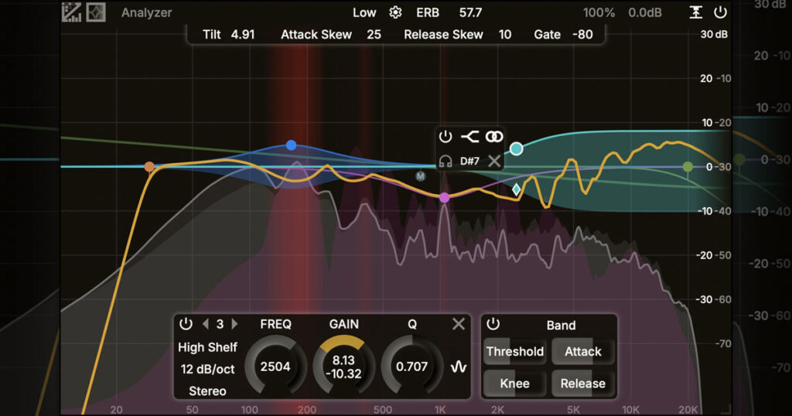Toggle plugin power button at top right
Image resolution: width=792 pixels, height=416 pixels.
pos(720,12)
